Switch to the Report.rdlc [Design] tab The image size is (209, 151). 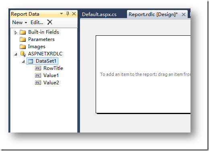pos(153,14)
